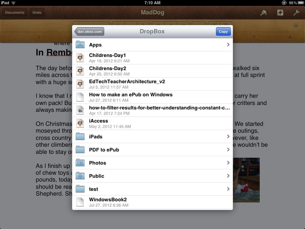
Task: Tap the Childrens-Day2 presentation icon
Action: click(x=80, y=71)
